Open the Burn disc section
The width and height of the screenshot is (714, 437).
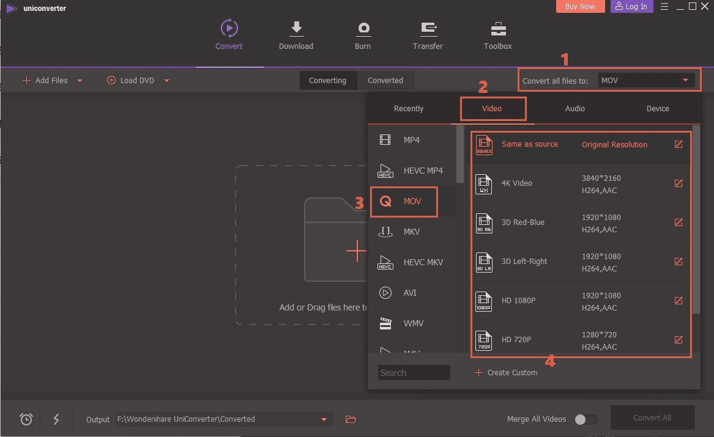point(363,29)
